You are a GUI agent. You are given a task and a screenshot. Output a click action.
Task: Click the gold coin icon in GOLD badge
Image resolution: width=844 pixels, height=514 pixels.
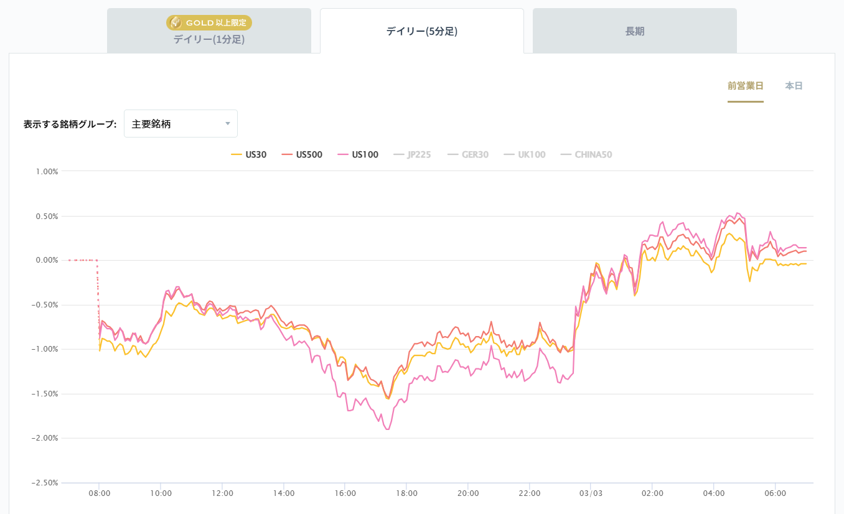click(176, 23)
